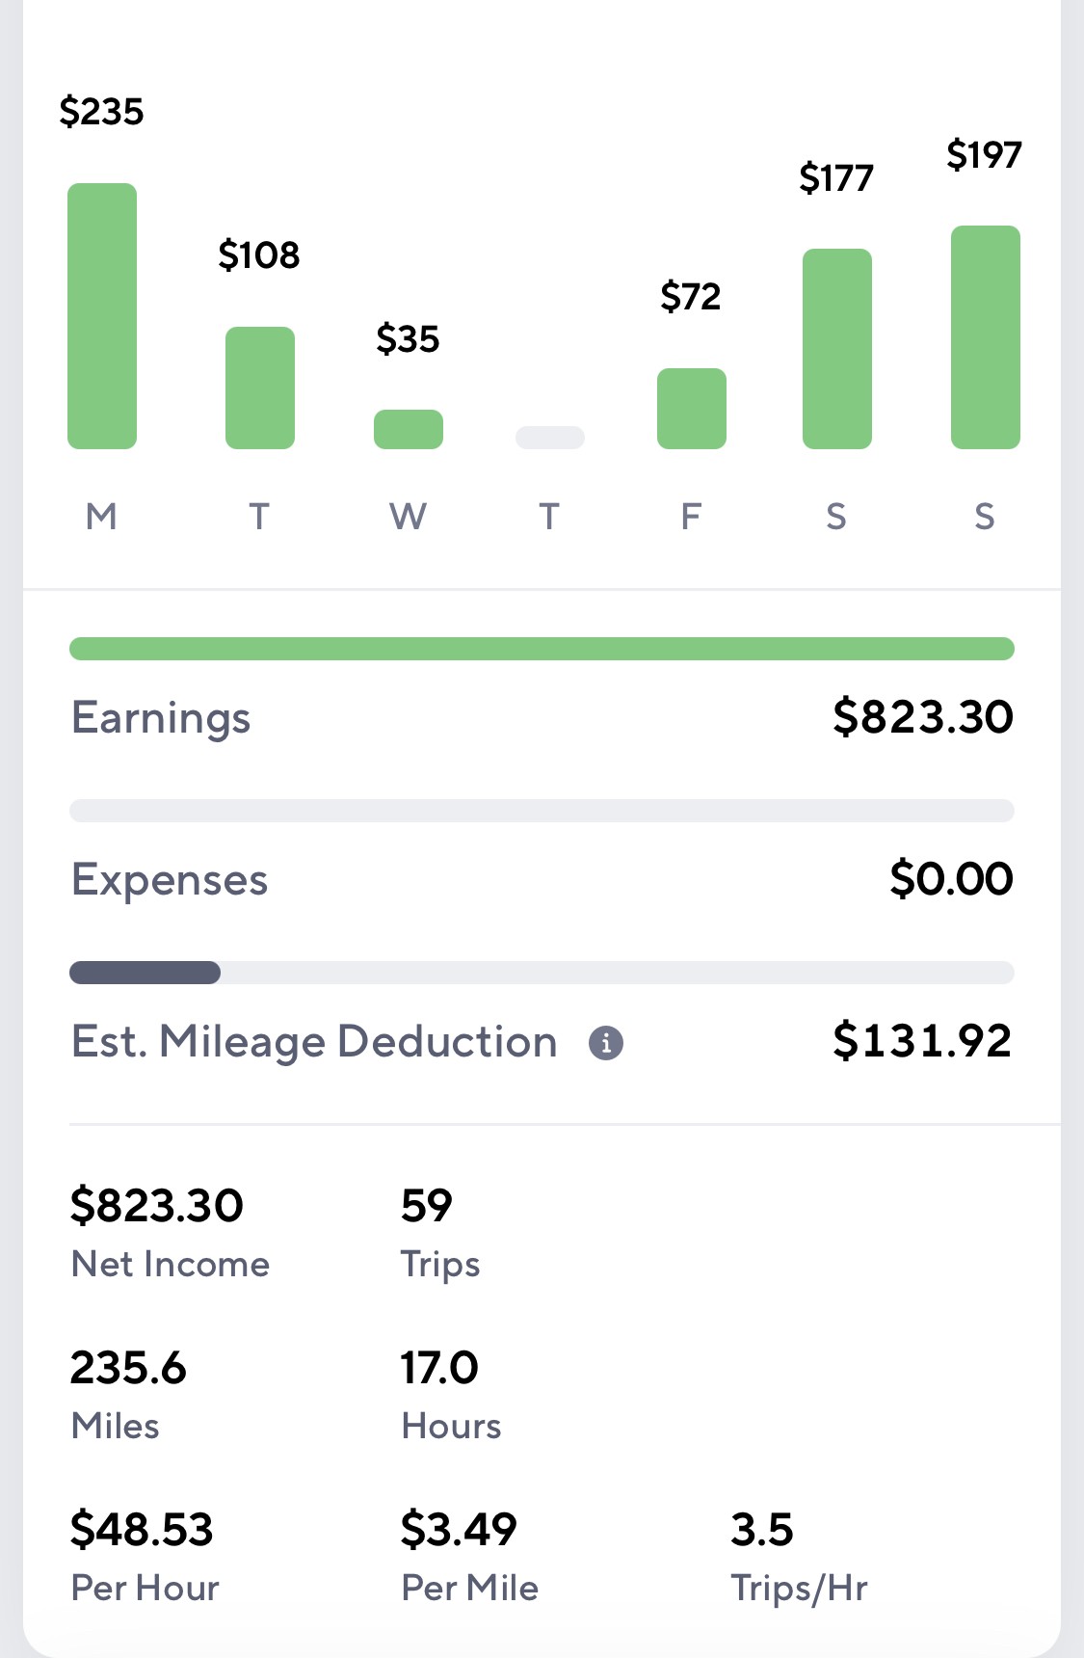The height and width of the screenshot is (1658, 1084).
Task: Open the Expenses row showing $0.00
Action: (x=542, y=879)
